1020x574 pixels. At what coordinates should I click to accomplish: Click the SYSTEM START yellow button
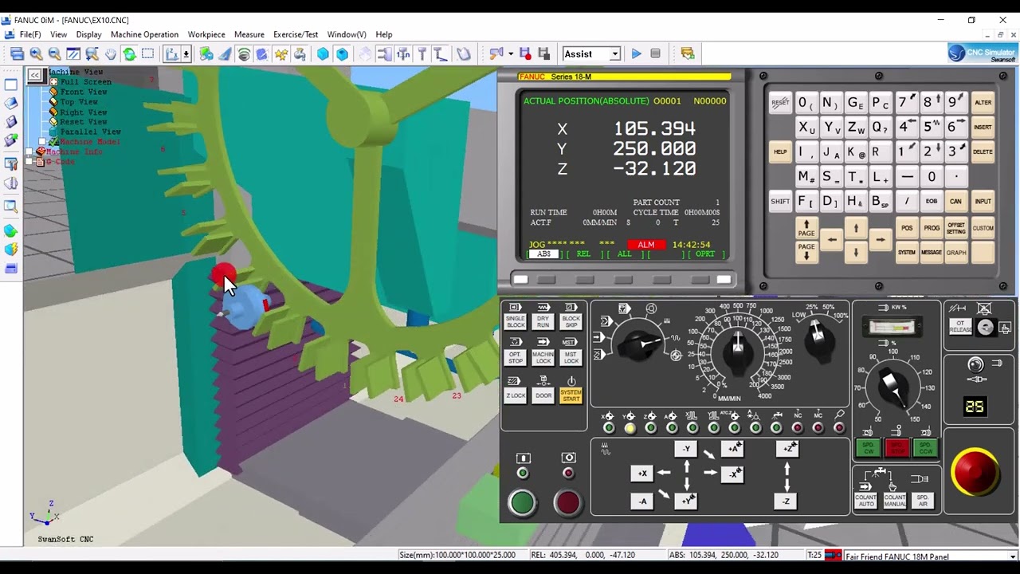[x=571, y=395]
